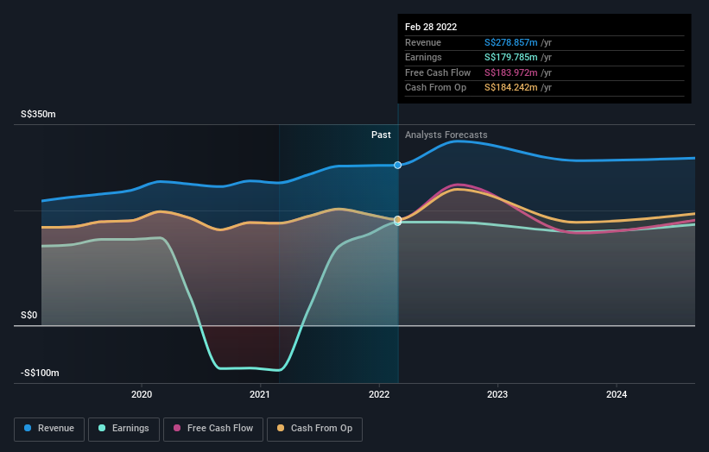This screenshot has height=452, width=709.
Task: Select the 2020 x-axis label
Action: [x=142, y=395]
